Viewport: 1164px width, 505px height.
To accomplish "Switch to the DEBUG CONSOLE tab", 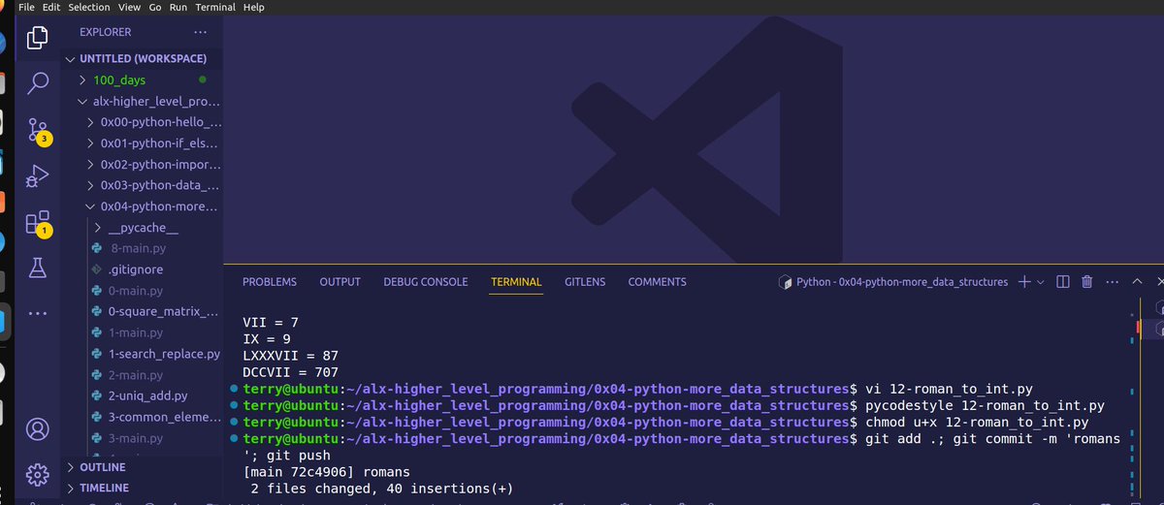I will [426, 282].
